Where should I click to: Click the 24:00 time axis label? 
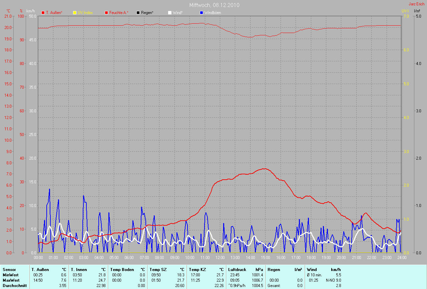tap(402, 258)
